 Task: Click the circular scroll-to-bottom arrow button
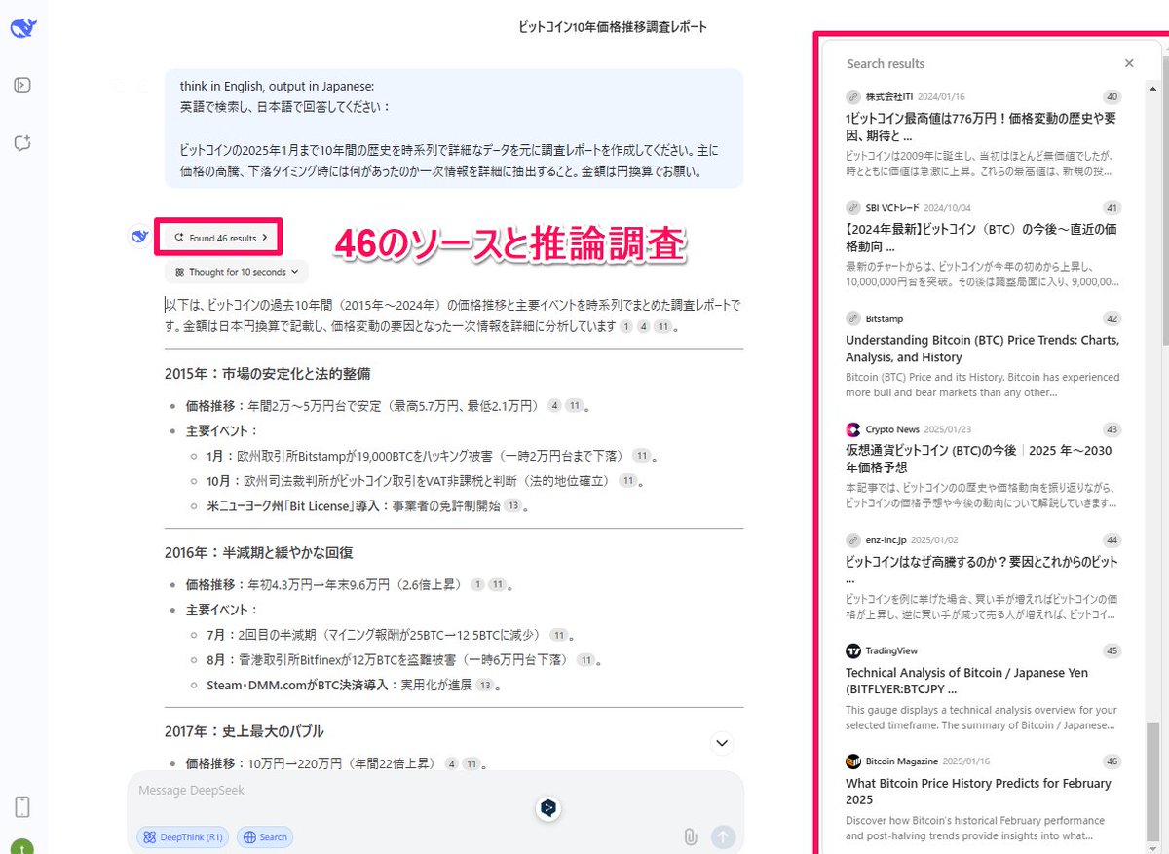[722, 743]
